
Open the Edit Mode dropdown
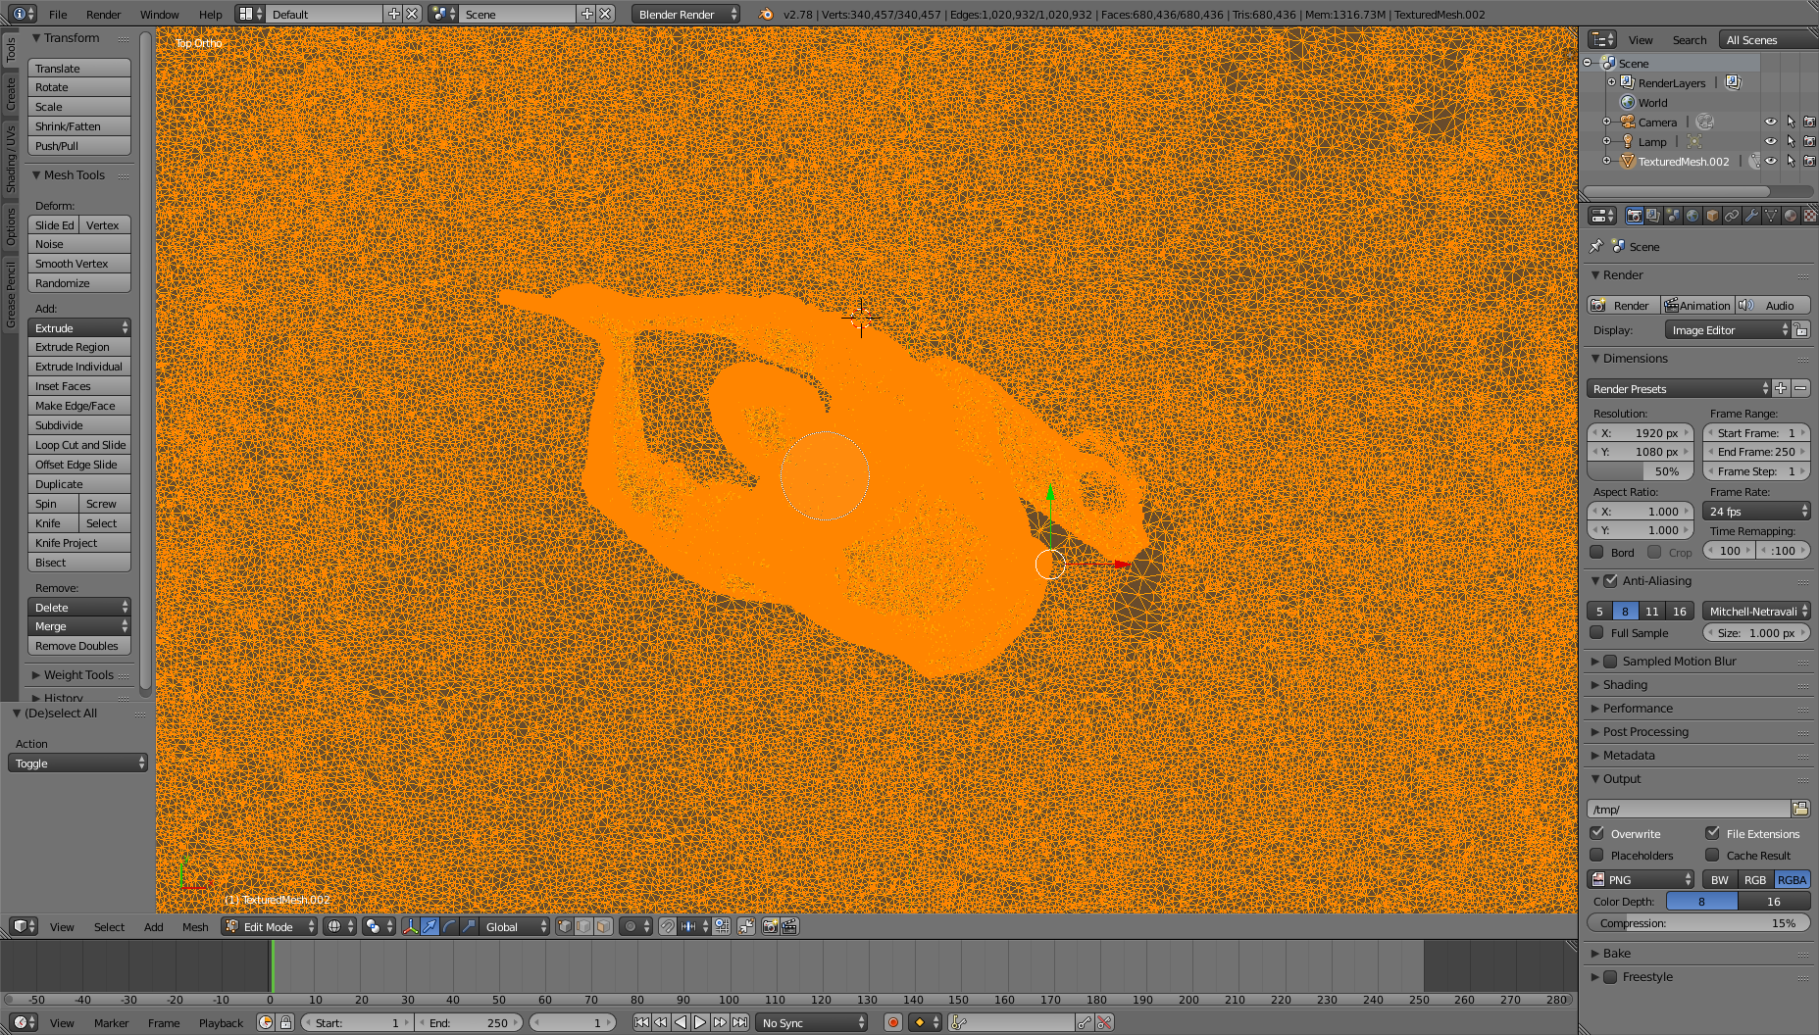click(x=270, y=926)
